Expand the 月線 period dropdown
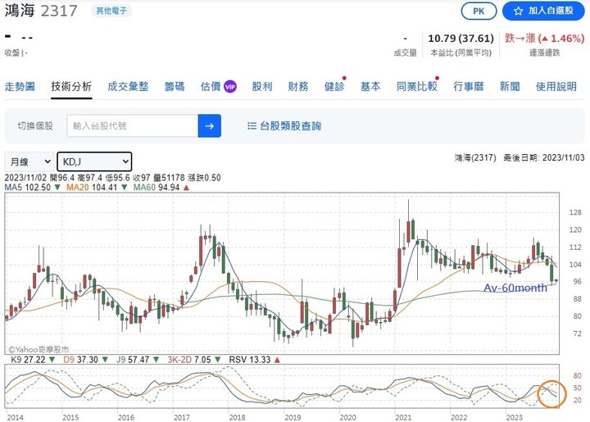This screenshot has width=590, height=422. pyautogui.click(x=29, y=161)
